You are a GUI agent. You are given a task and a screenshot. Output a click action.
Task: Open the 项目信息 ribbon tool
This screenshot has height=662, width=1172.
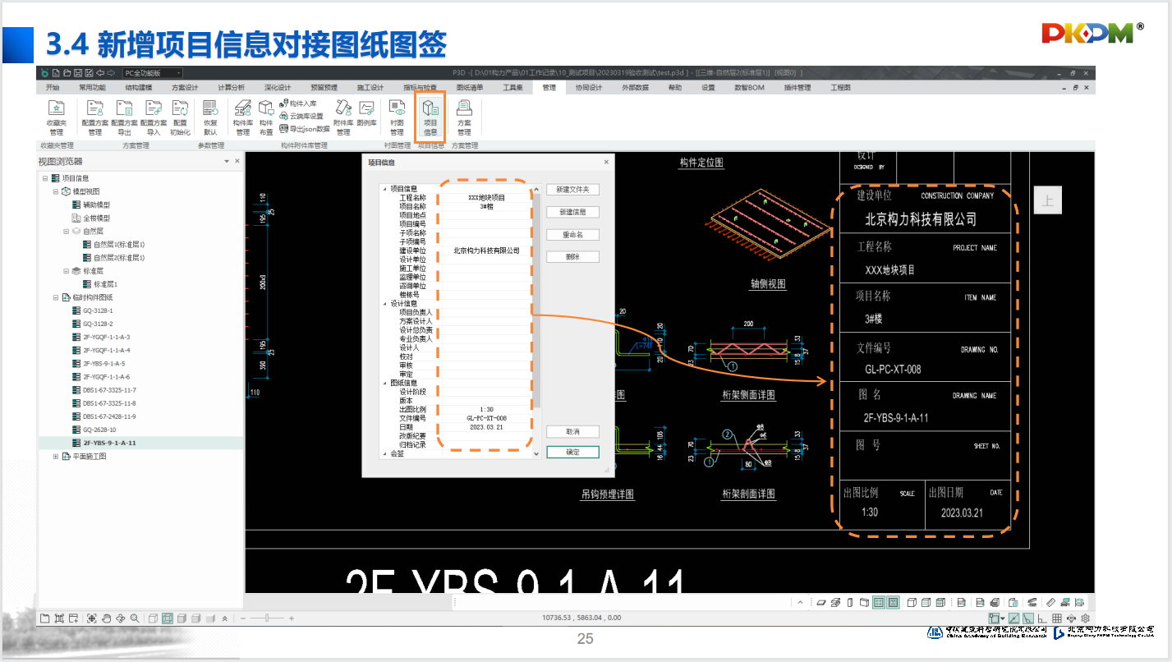pos(430,115)
